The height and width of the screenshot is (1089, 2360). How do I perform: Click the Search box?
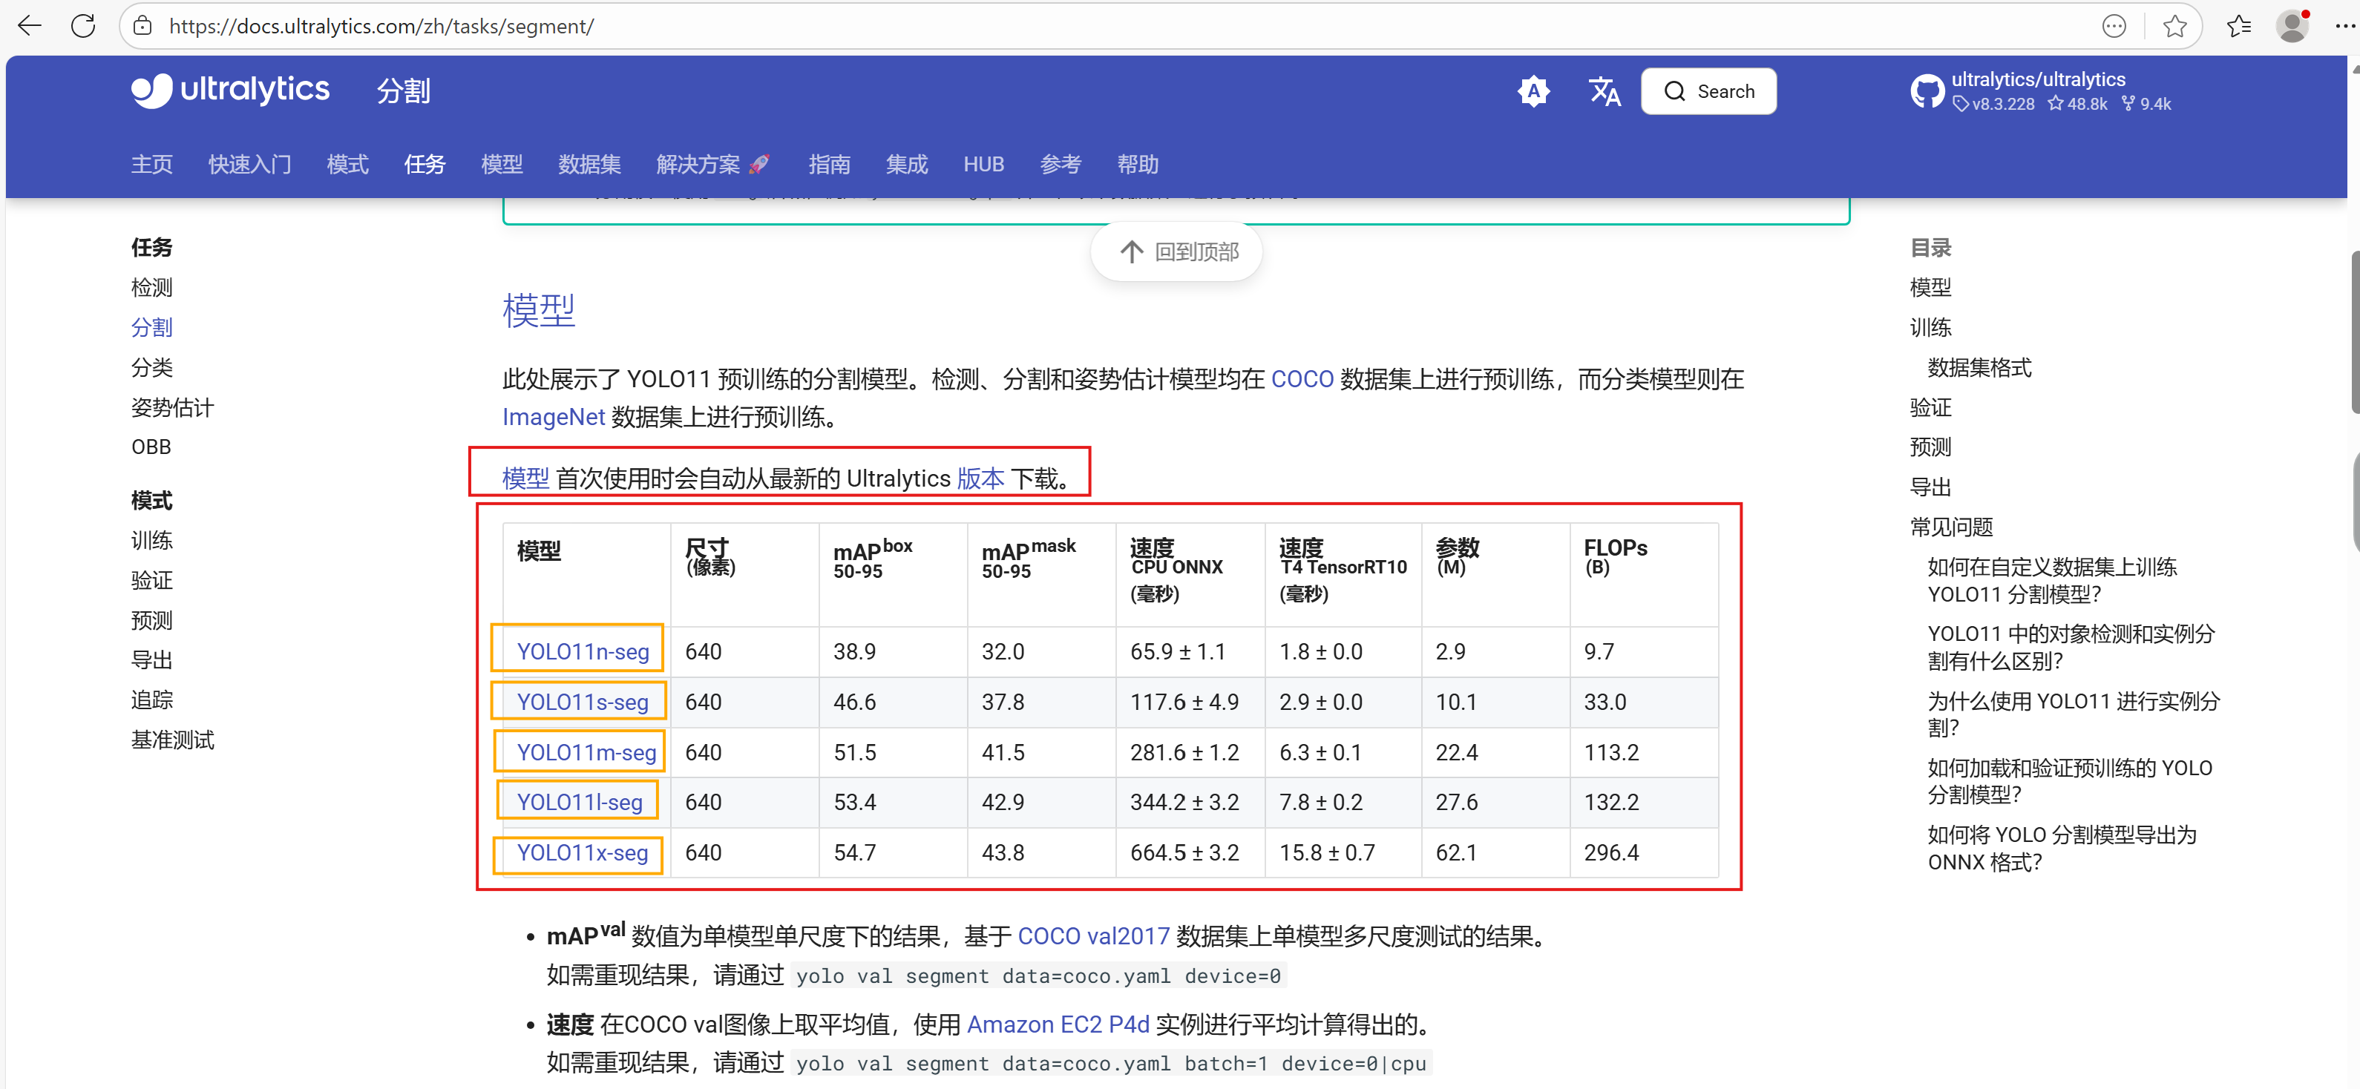click(x=1708, y=91)
